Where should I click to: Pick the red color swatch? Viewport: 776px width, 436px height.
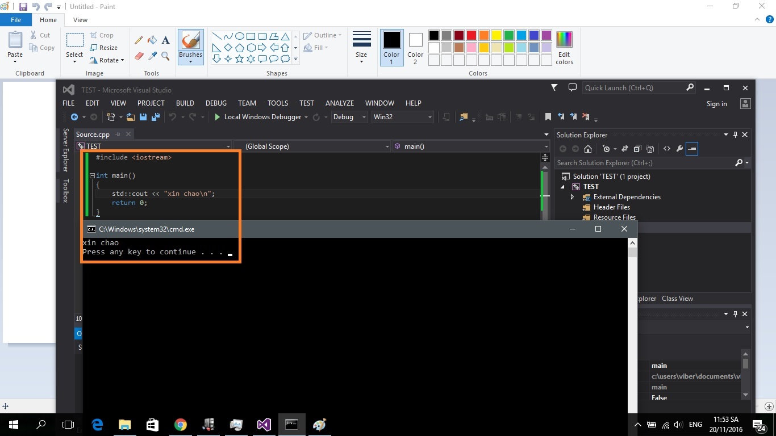click(471, 35)
